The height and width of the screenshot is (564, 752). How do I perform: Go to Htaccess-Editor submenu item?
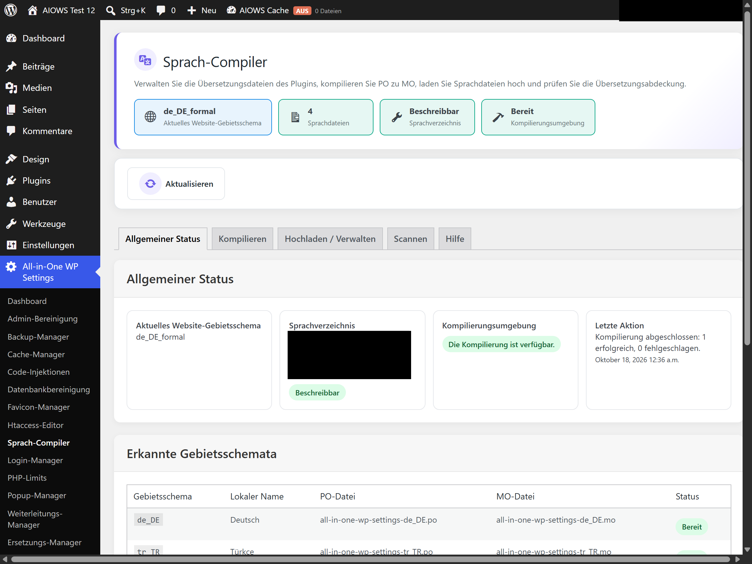(35, 425)
